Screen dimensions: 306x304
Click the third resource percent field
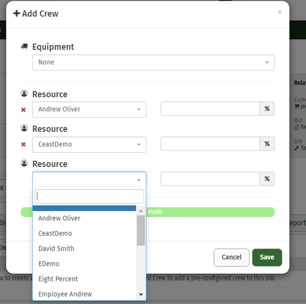[210, 179]
